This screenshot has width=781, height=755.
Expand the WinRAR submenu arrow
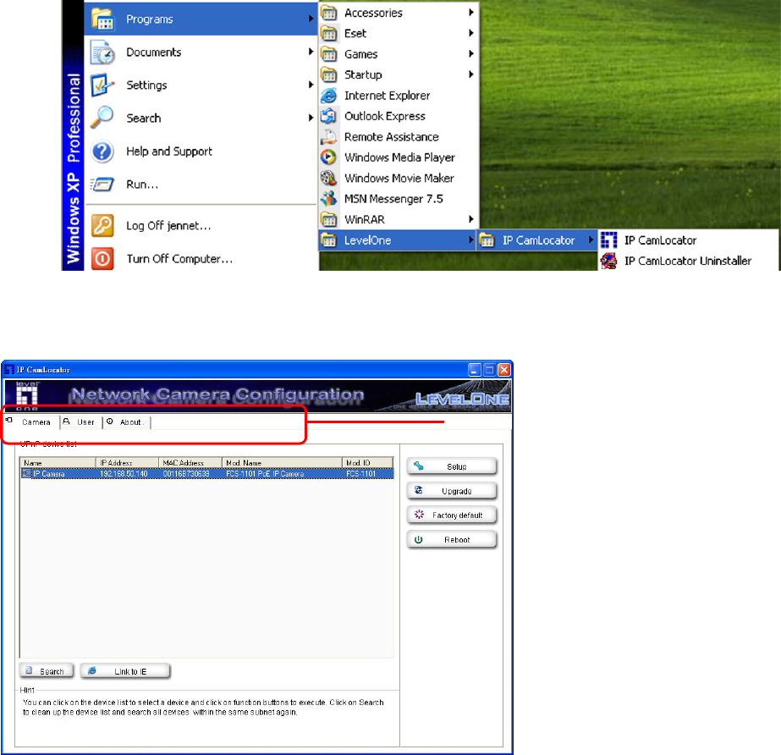point(470,219)
